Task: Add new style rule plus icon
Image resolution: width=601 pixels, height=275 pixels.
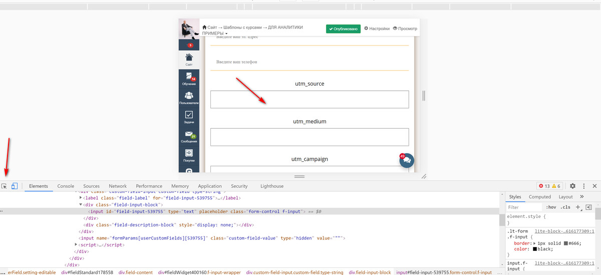Action: [x=577, y=207]
